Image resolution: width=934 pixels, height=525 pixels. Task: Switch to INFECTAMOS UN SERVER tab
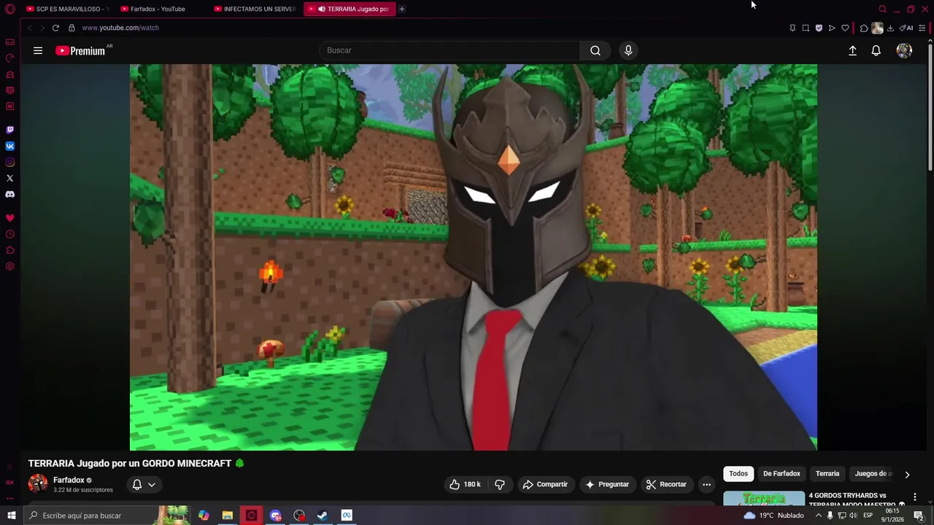(255, 9)
